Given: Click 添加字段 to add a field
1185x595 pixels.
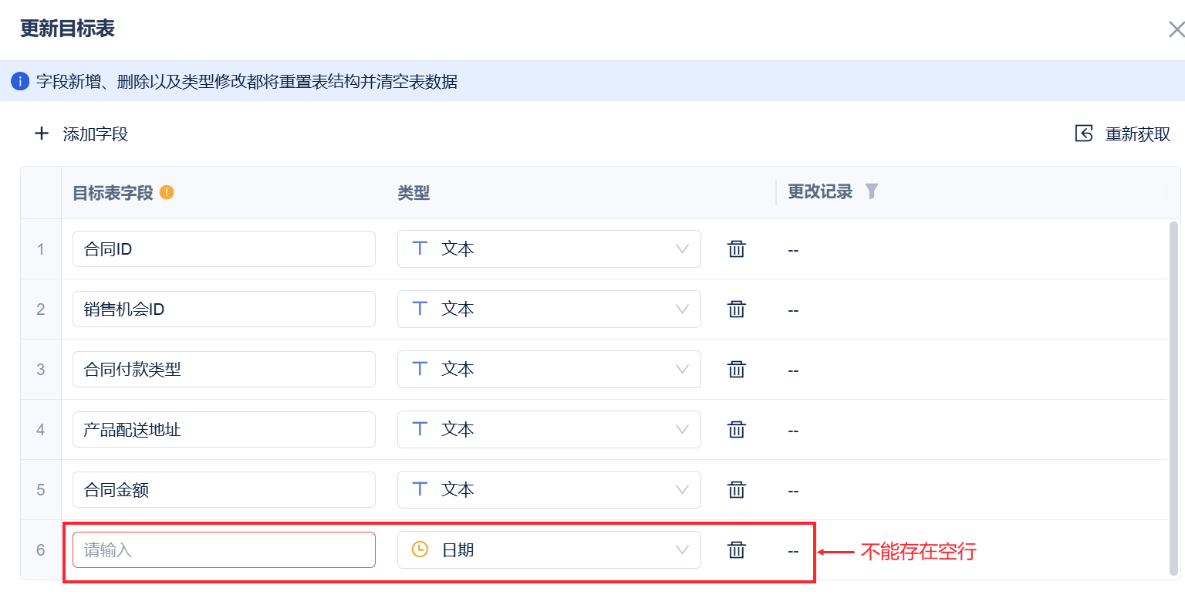Looking at the screenshot, I should (82, 134).
